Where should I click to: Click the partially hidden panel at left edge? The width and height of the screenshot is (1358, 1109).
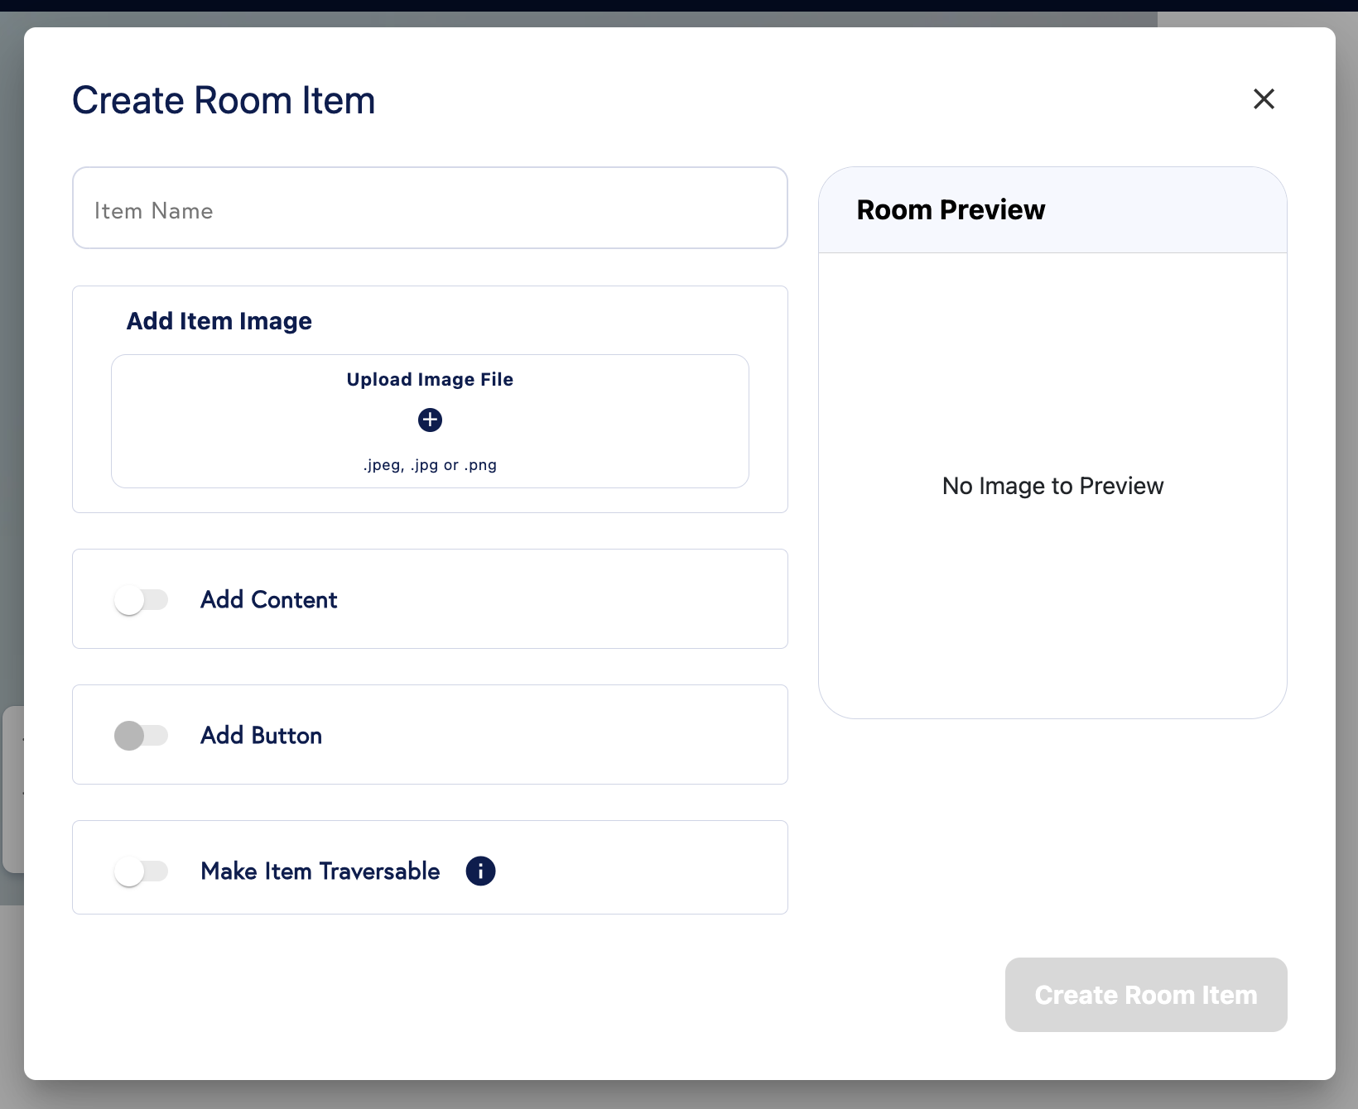click(x=12, y=789)
